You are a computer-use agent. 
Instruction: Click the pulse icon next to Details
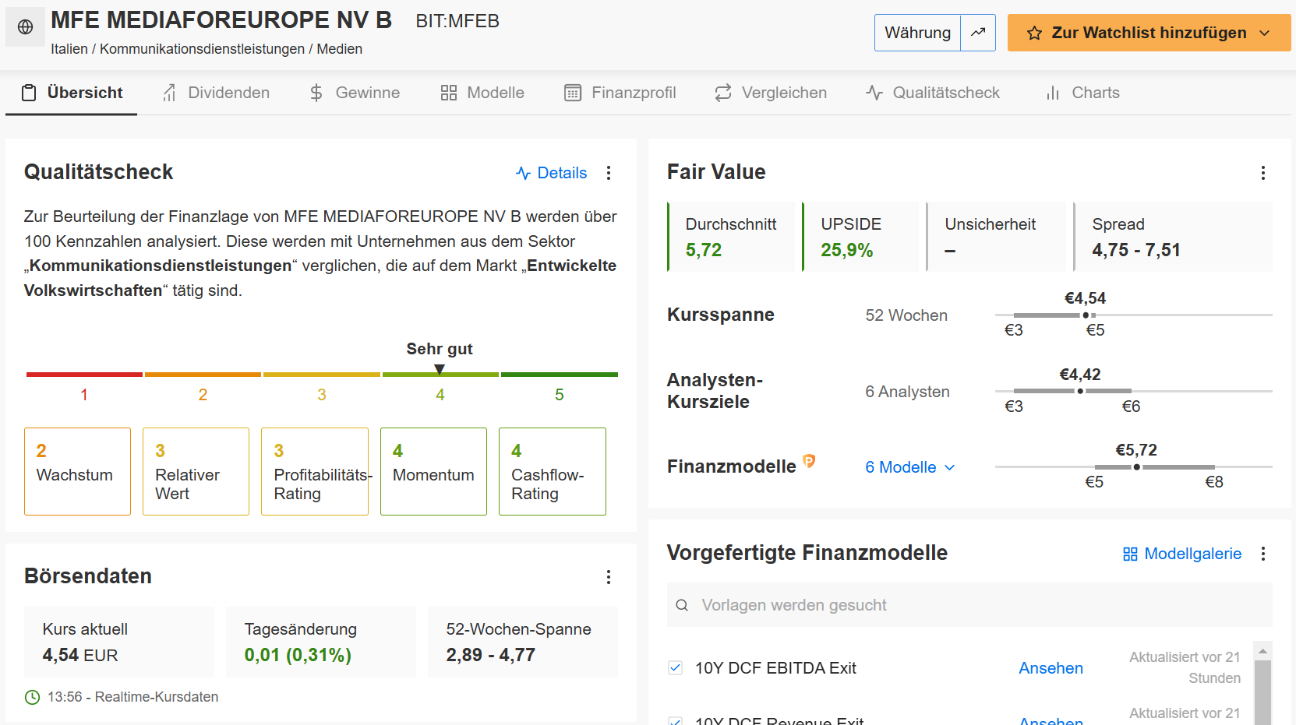point(523,173)
